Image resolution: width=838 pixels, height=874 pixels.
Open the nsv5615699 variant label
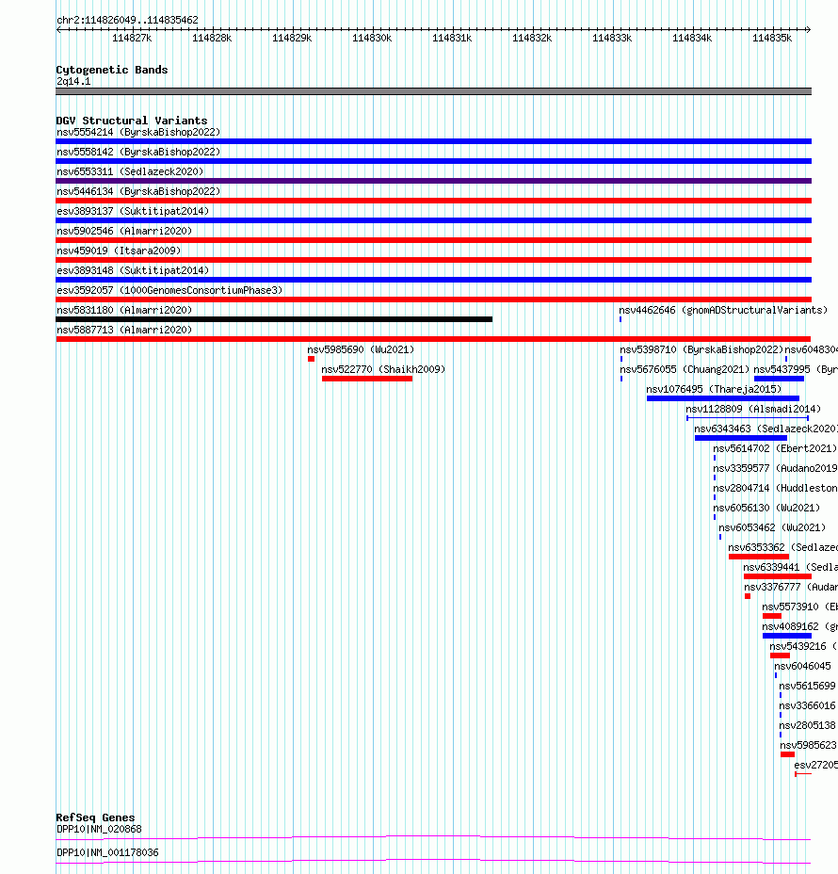(x=807, y=687)
